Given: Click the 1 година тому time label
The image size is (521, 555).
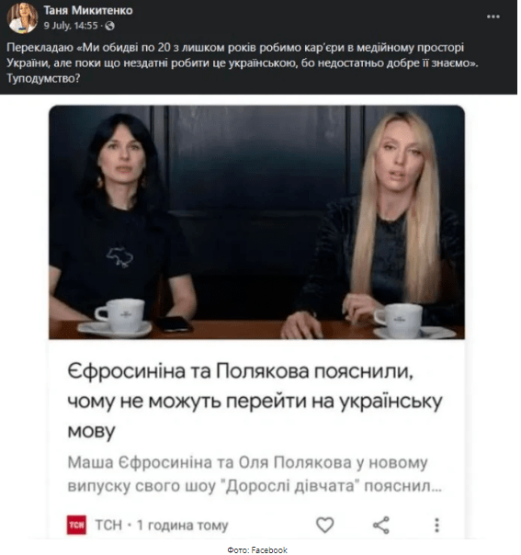Looking at the screenshot, I should [x=183, y=526].
